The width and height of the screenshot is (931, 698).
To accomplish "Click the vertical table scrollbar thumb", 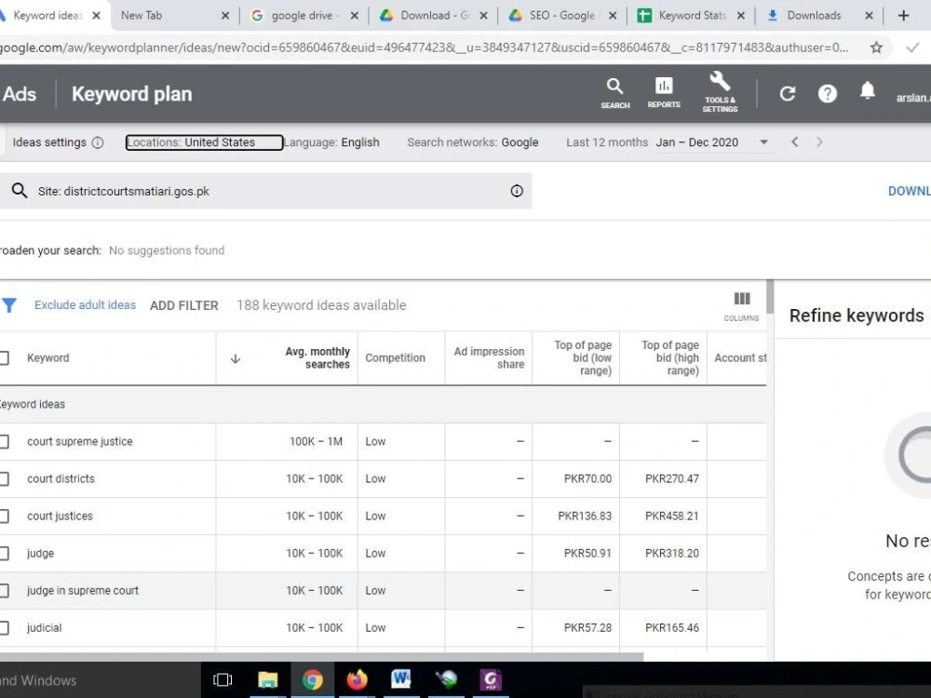I will [x=770, y=297].
